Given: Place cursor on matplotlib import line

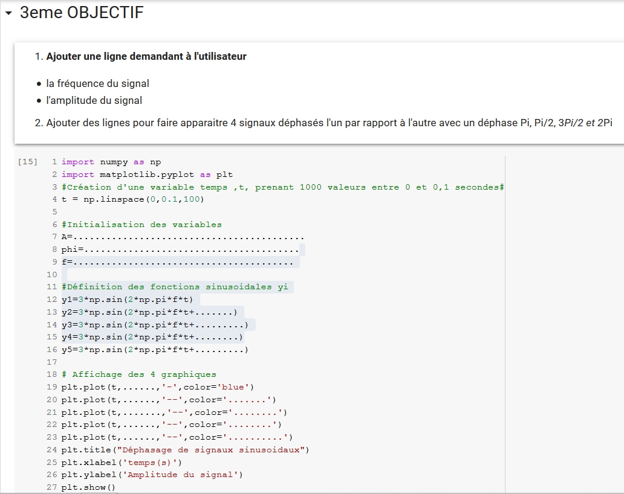Looking at the screenshot, I should [147, 175].
